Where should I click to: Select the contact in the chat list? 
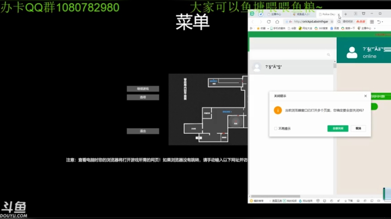click(x=291, y=67)
